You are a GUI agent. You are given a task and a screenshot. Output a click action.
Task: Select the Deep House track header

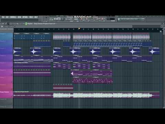point(7,94)
